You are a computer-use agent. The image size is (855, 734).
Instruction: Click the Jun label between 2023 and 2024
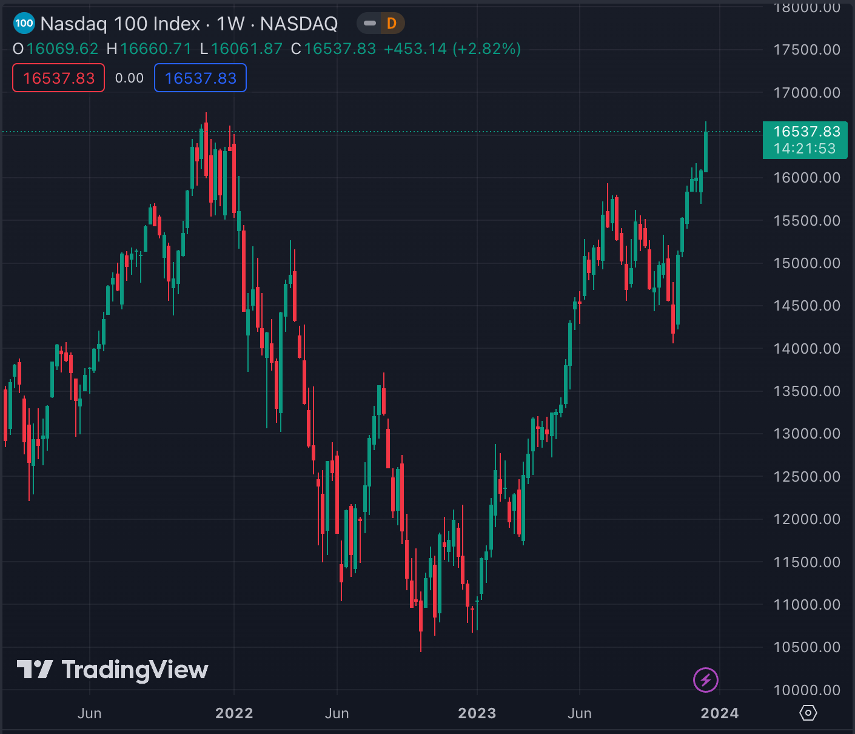580,713
